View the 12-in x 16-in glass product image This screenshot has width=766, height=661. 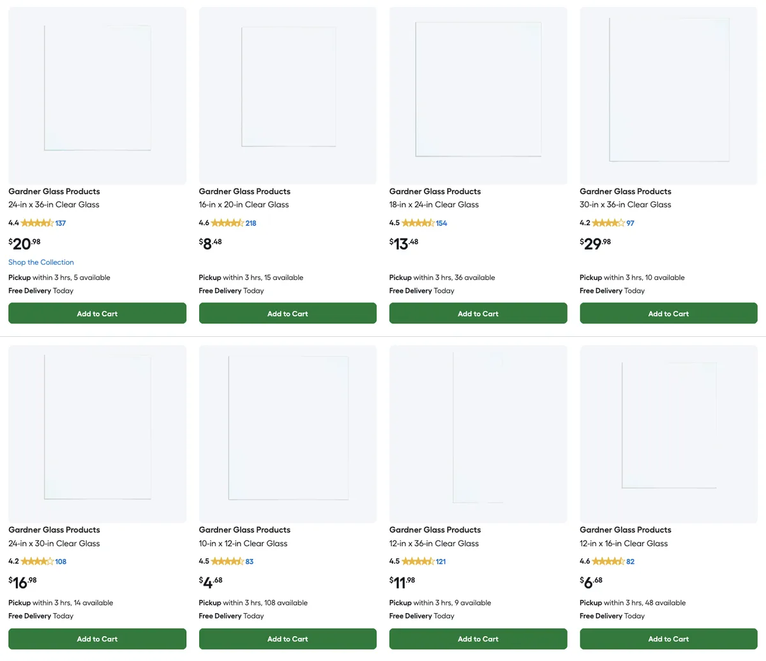point(668,434)
